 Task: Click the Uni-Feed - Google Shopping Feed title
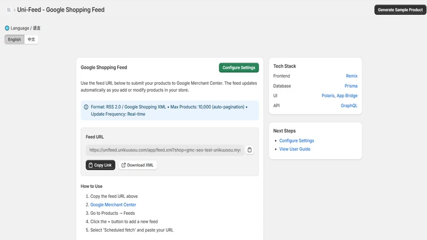(61, 10)
